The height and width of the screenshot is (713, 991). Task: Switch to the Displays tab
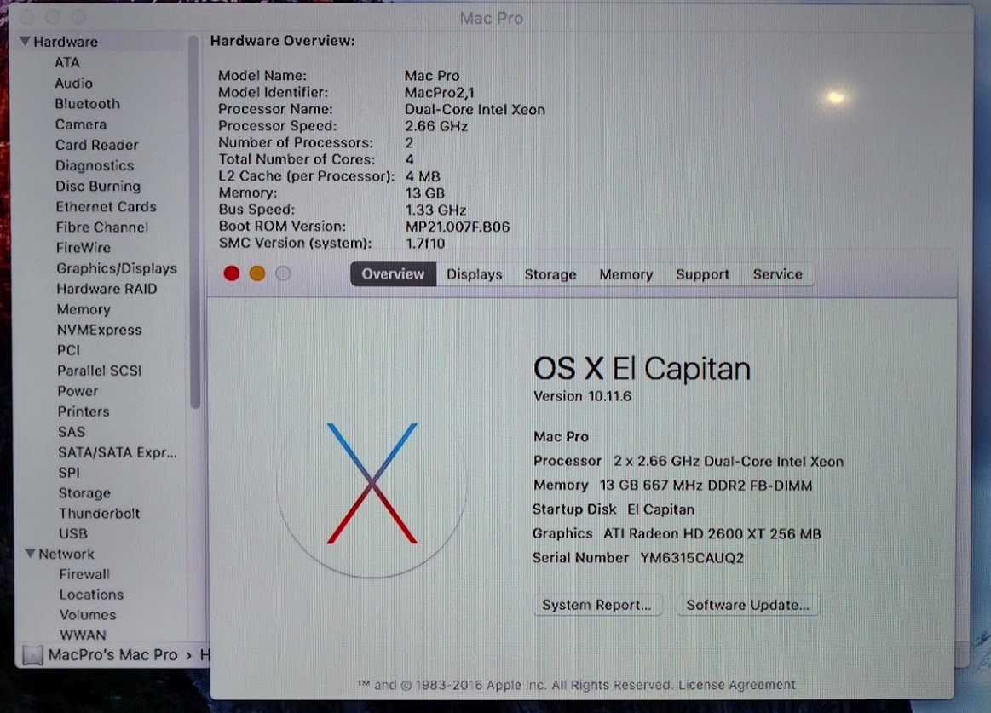point(474,274)
